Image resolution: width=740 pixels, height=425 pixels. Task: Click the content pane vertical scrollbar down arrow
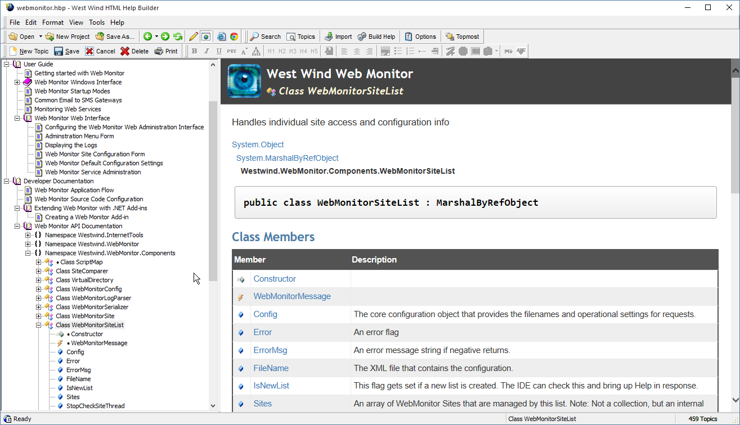[735, 400]
